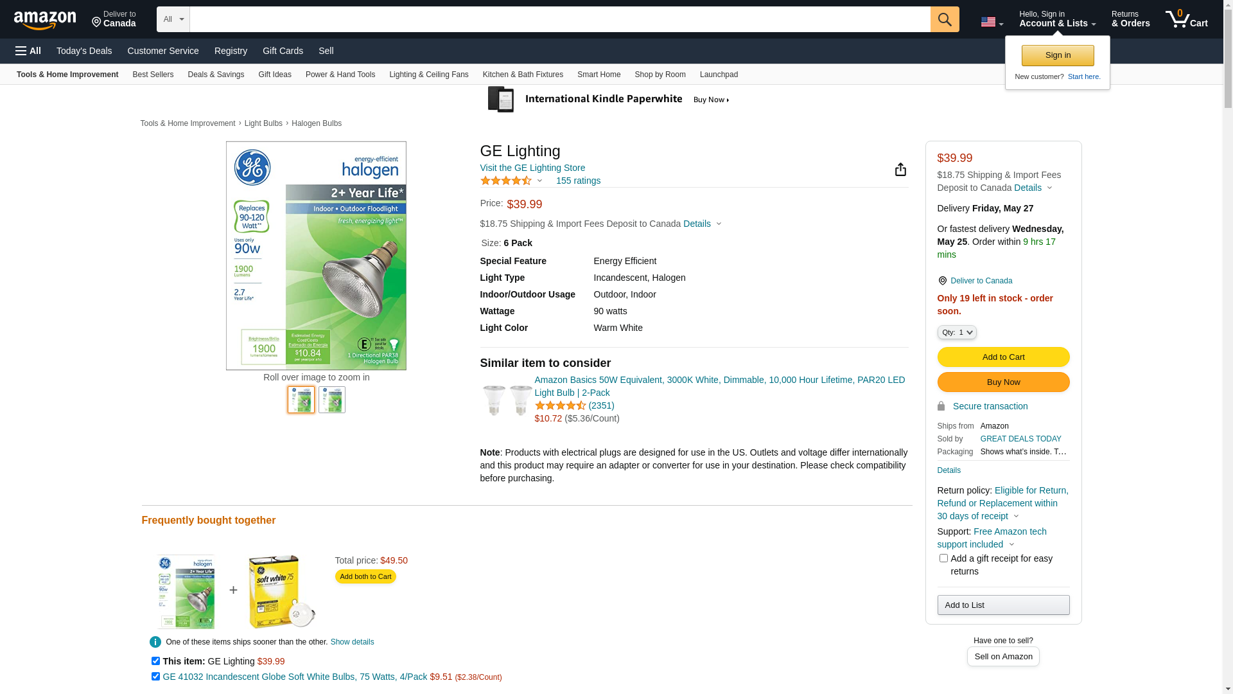Open Today's Deals in navigation bar

click(84, 51)
